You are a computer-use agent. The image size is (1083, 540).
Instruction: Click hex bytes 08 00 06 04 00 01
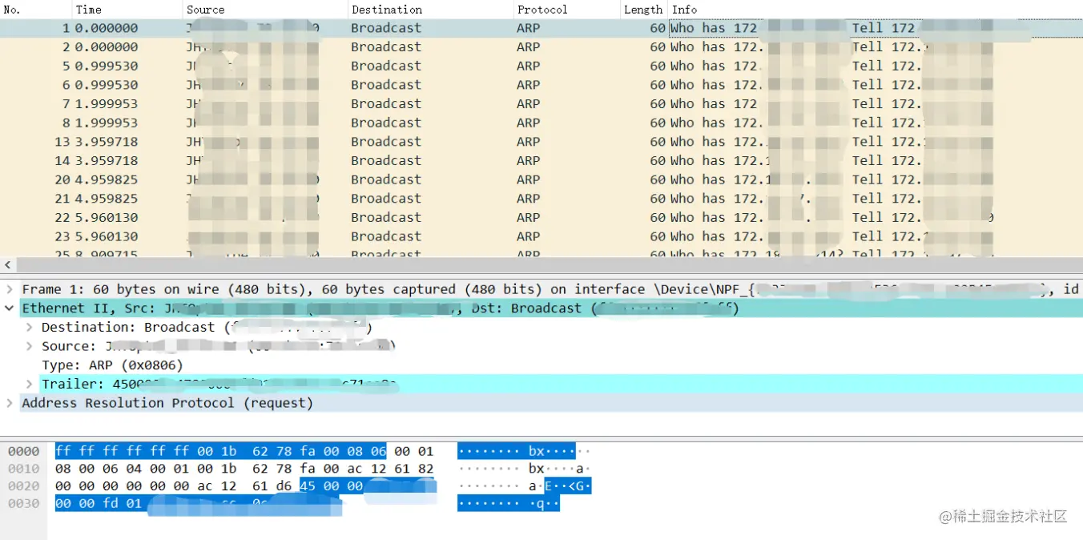tap(123, 469)
